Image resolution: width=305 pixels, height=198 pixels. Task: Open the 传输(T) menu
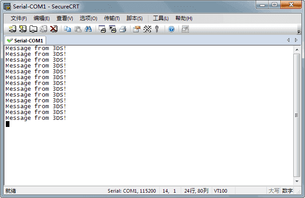pyautogui.click(x=112, y=18)
